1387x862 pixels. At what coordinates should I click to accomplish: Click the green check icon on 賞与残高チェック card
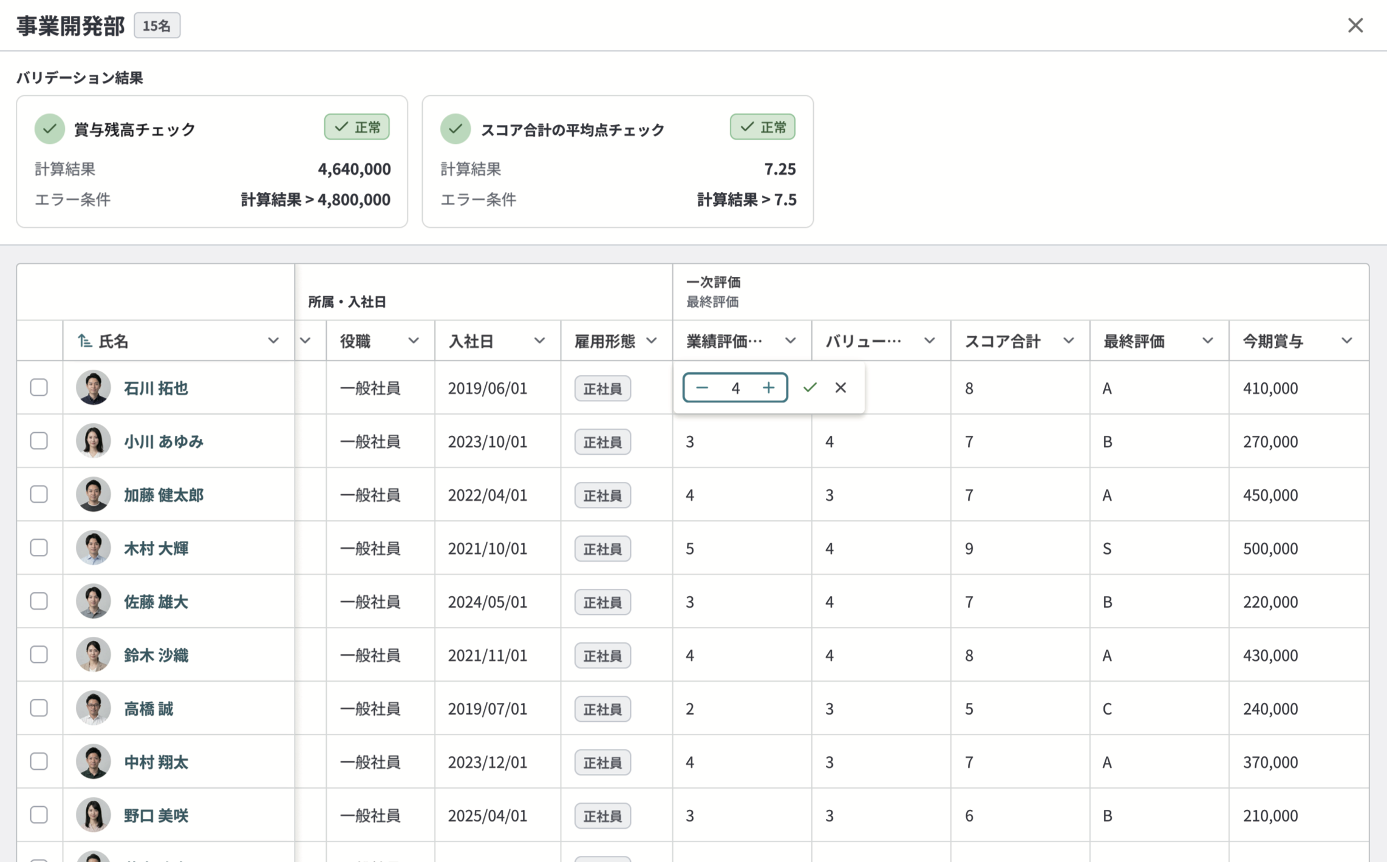coord(50,129)
